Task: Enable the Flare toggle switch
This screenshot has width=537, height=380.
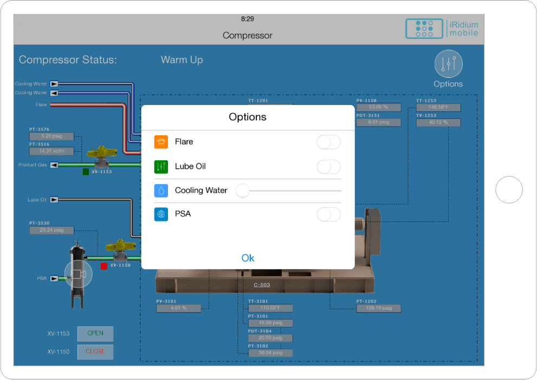Action: click(x=328, y=142)
